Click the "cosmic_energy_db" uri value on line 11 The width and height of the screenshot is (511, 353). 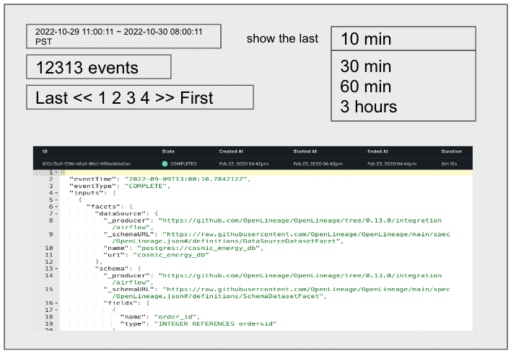click(170, 255)
